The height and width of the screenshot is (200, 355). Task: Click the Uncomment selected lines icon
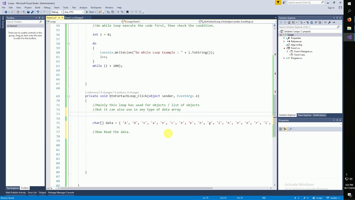pyautogui.click(x=122, y=12)
